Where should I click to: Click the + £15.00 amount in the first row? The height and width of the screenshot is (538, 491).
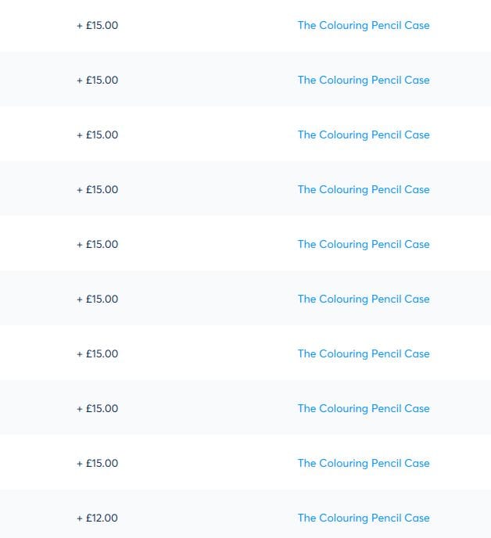[98, 25]
